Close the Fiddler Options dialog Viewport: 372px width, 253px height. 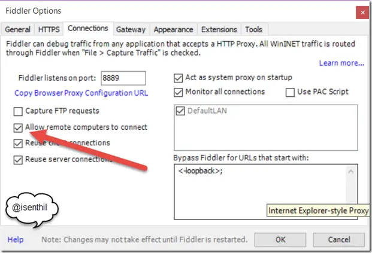[x=362, y=13]
